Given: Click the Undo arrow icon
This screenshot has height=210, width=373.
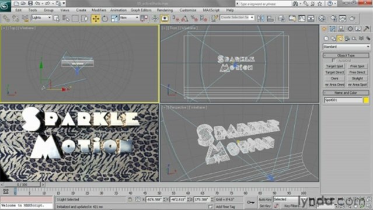Looking at the screenshot, I should [x=37, y=3].
